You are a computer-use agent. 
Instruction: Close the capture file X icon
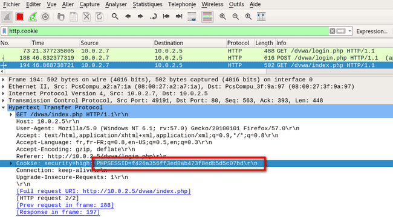pyautogui.click(x=86, y=17)
